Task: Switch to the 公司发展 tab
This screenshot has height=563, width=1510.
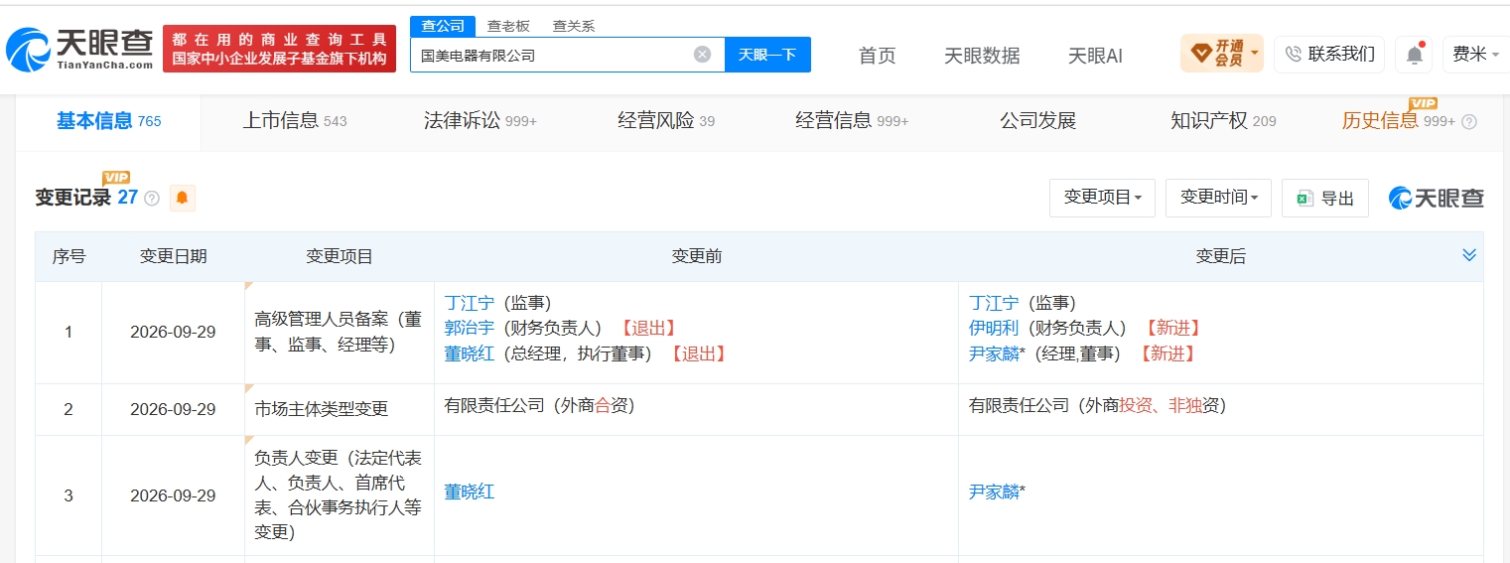Action: (1037, 121)
